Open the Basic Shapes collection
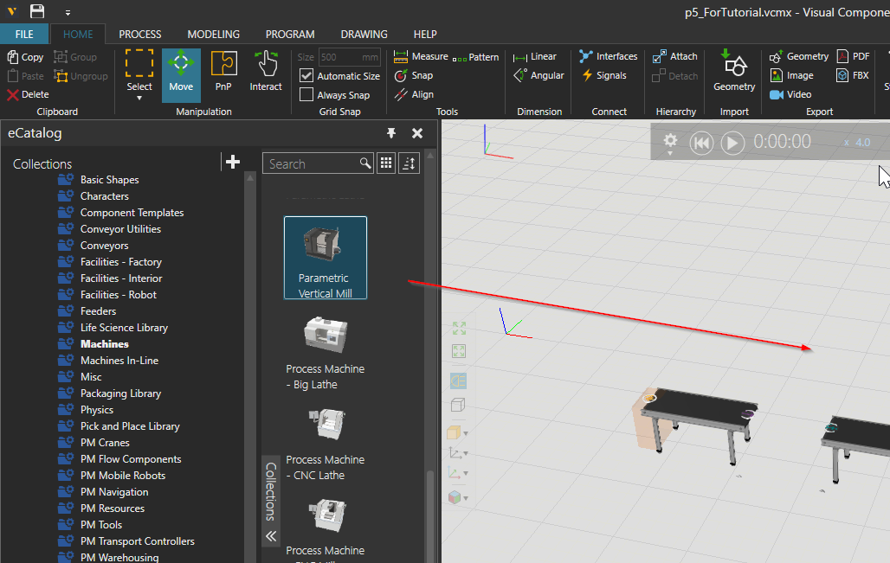The image size is (890, 563). (x=110, y=180)
